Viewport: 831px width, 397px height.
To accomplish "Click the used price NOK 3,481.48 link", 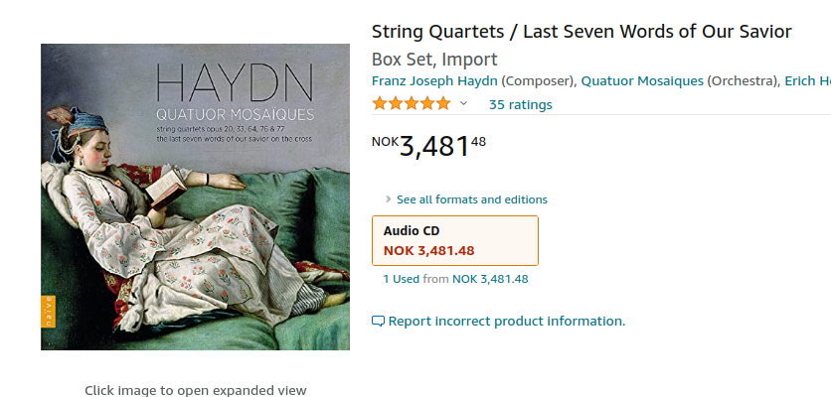I will 490,279.
